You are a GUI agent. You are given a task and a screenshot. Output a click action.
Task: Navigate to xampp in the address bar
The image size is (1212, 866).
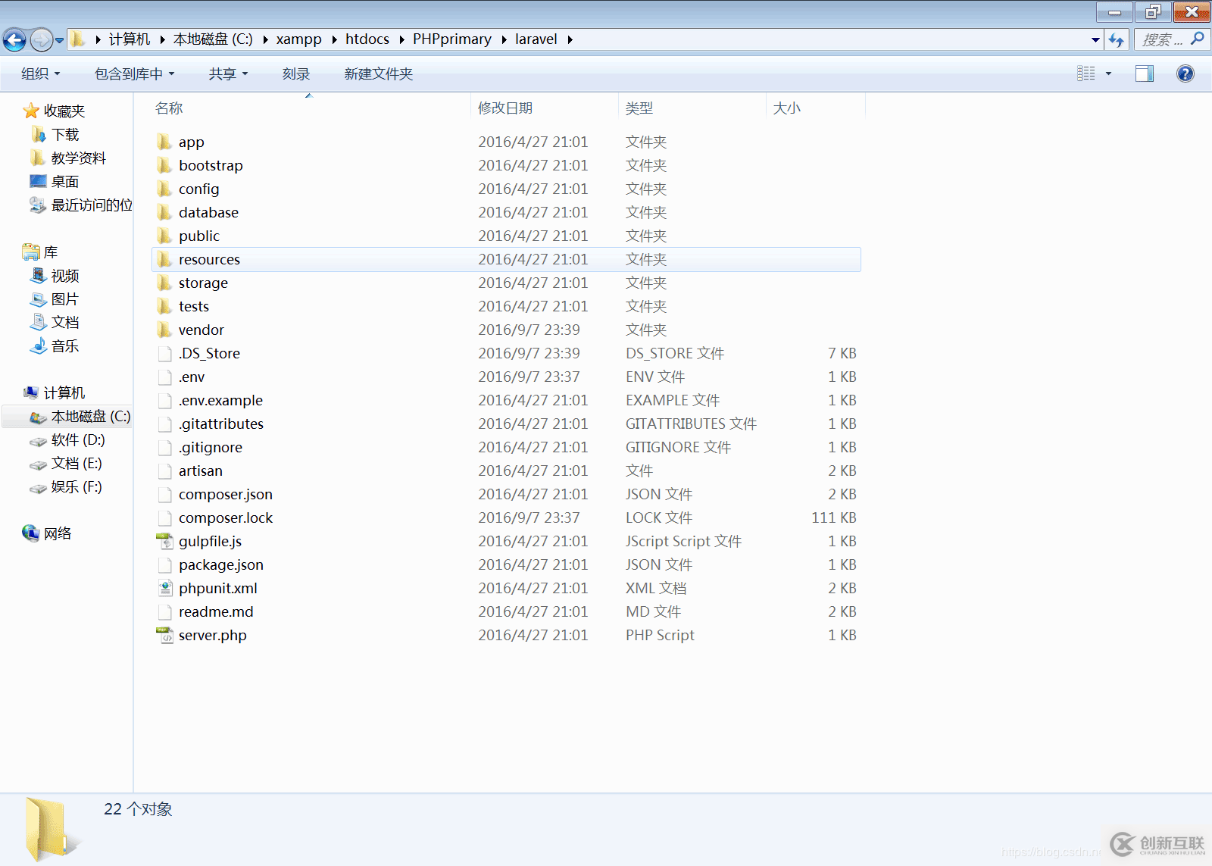point(298,39)
